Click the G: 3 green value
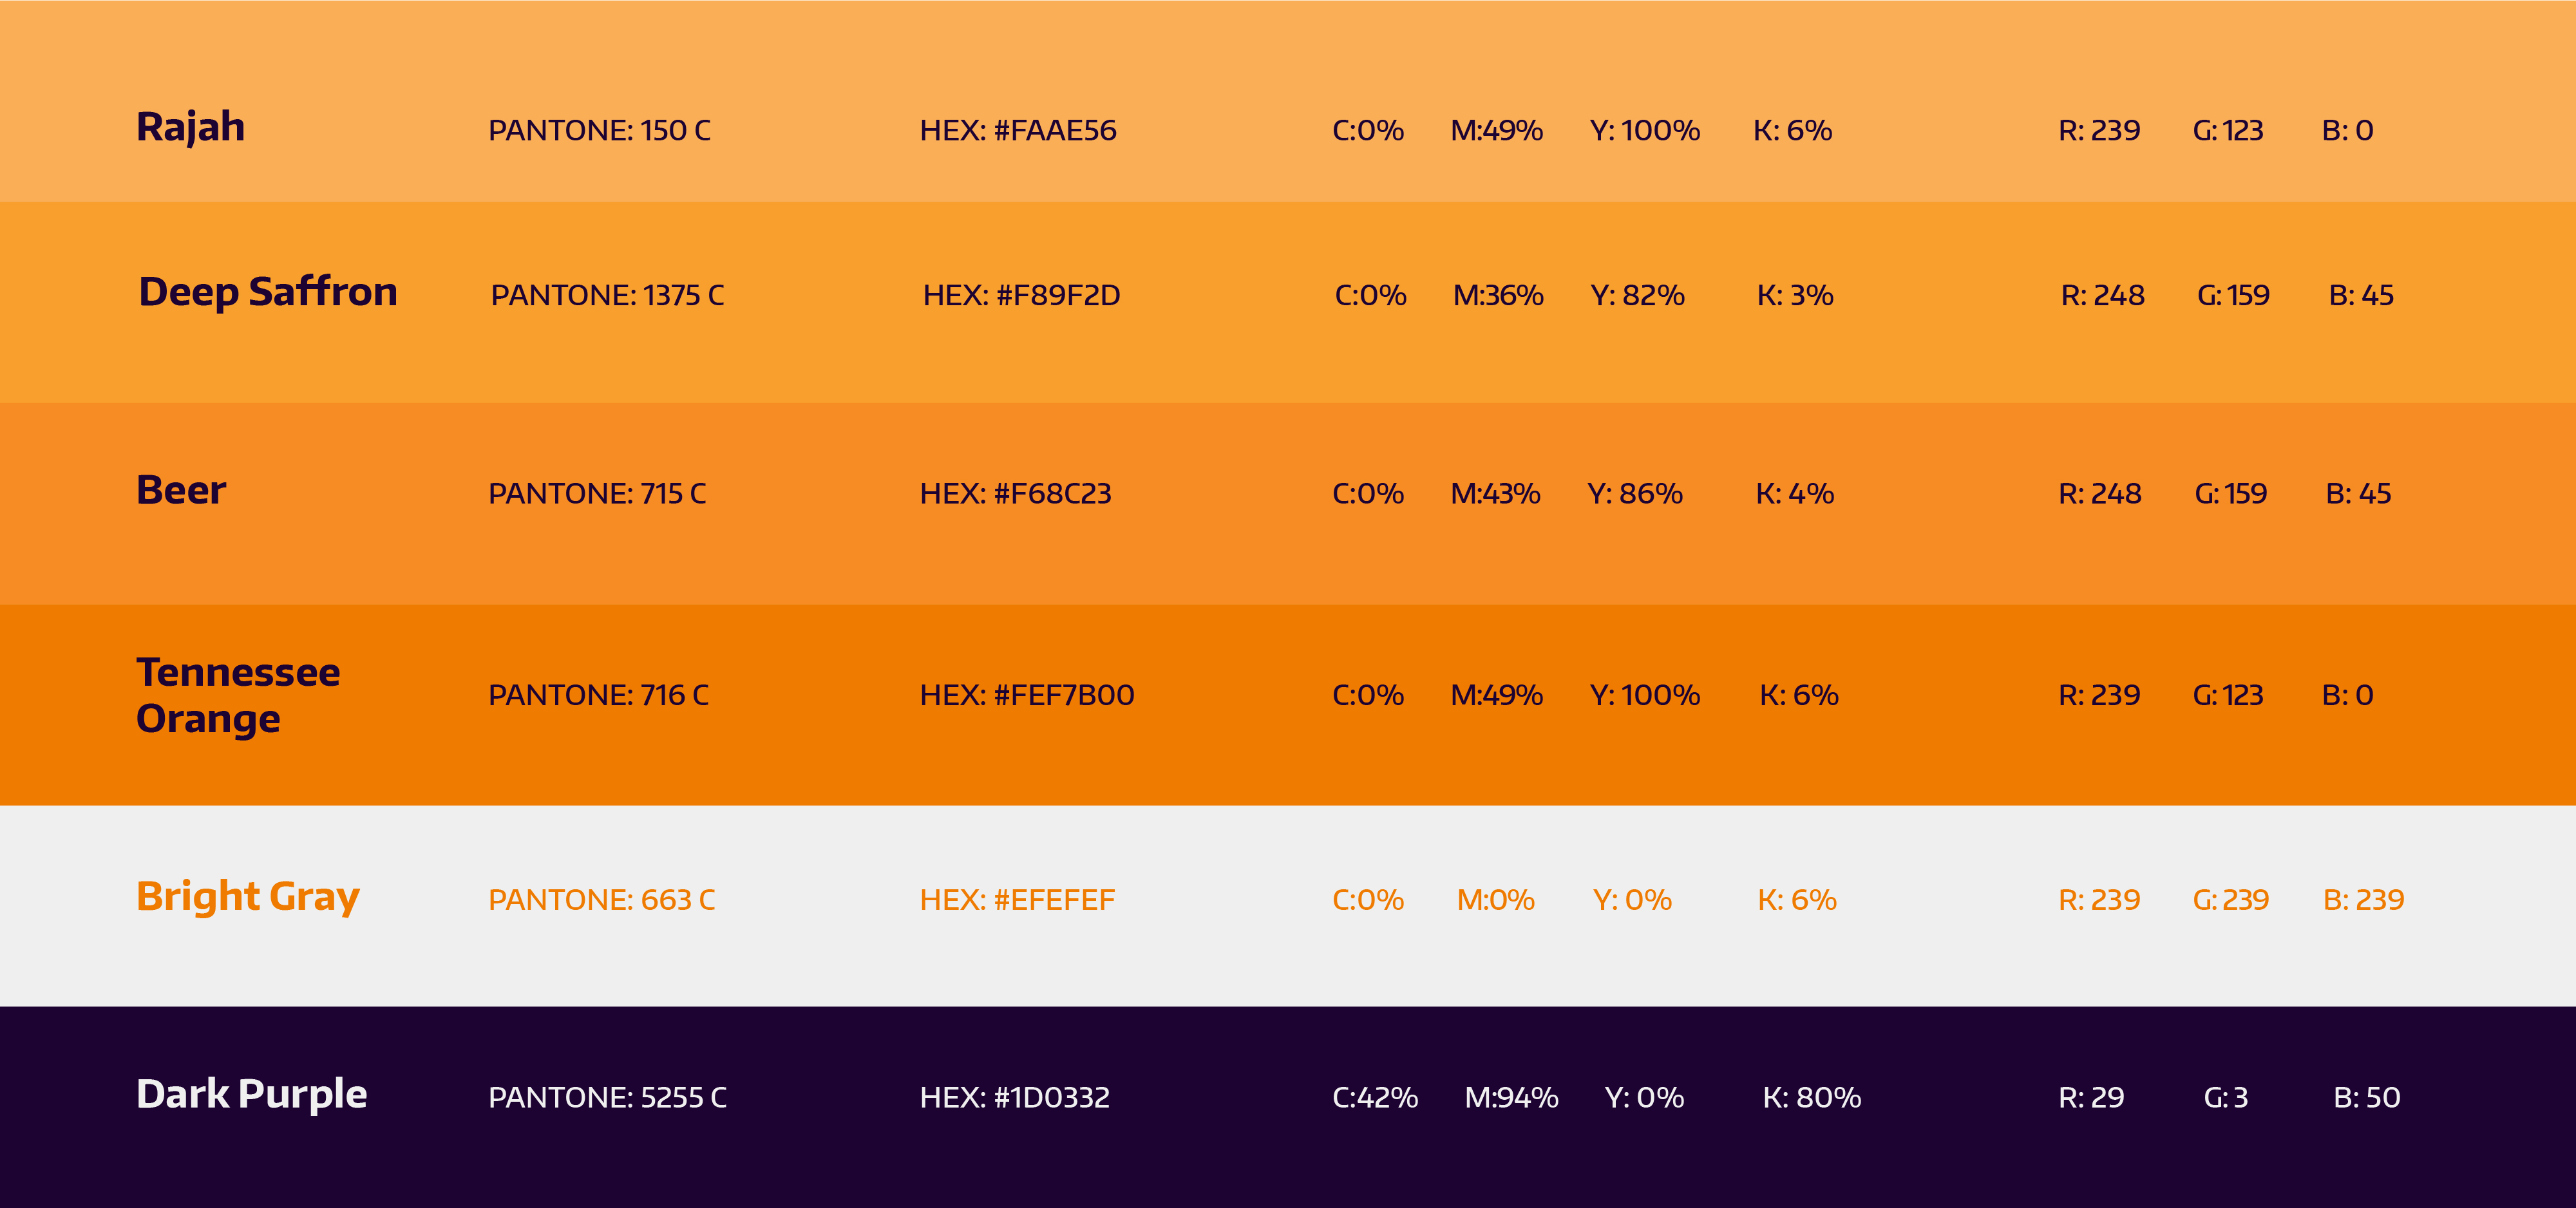The image size is (2576, 1208). point(2225,1098)
